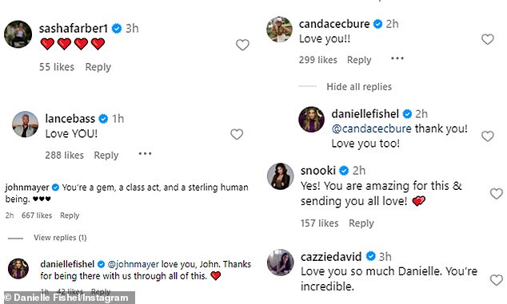The height and width of the screenshot is (304, 507).
Task: Click verified badge next to sashafarber1
Action: coord(117,29)
